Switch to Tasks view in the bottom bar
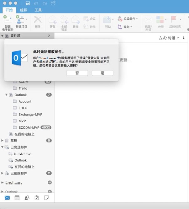Screen dimensions: 189x209 coord(37,198)
